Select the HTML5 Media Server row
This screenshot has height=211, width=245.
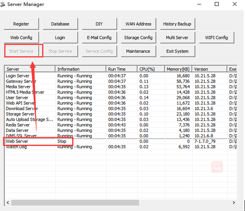point(121,92)
